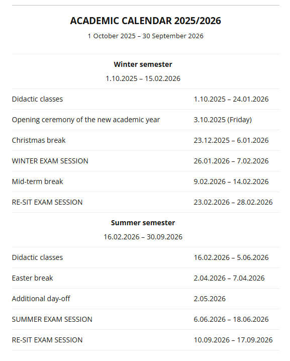Click the Summer semester section title
Image resolution: width=290 pixels, height=361 pixels.
[143, 223]
